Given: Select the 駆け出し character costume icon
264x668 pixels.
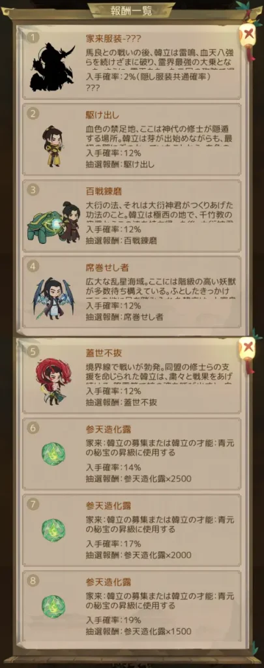Looking at the screenshot, I should pos(53,146).
